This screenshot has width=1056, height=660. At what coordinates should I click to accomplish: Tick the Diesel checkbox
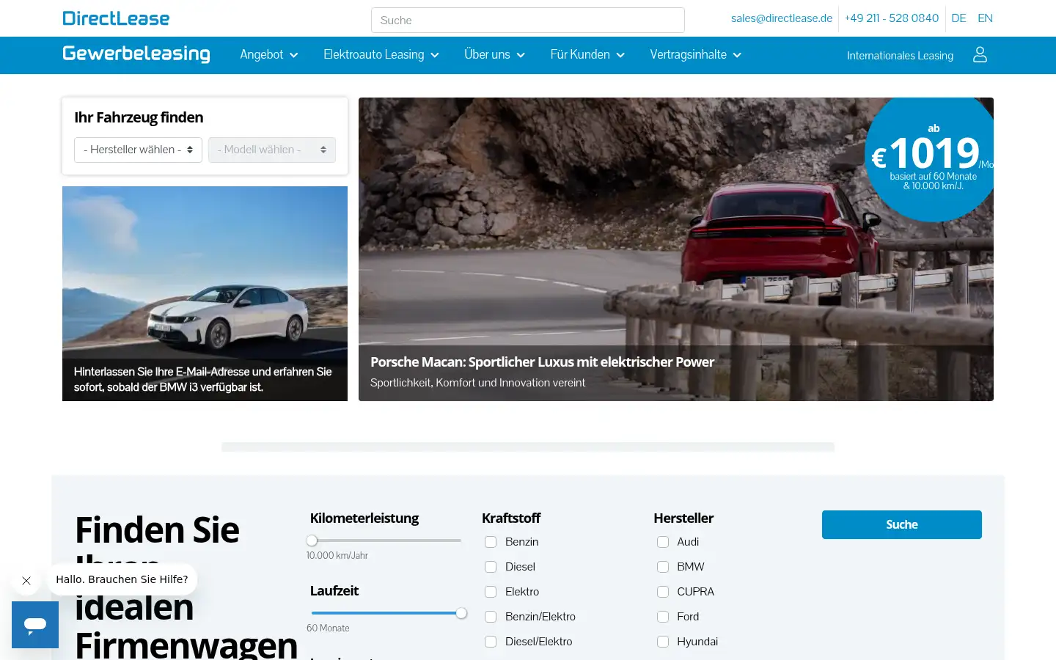pyautogui.click(x=491, y=567)
